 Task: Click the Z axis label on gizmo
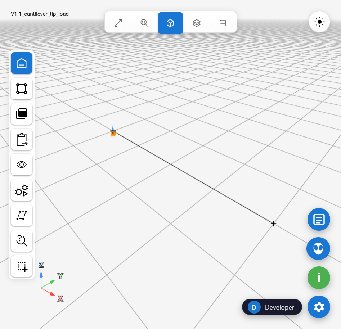tap(41, 265)
